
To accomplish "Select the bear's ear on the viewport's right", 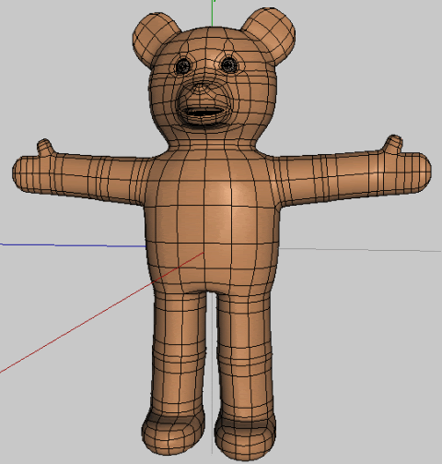I will (270, 34).
